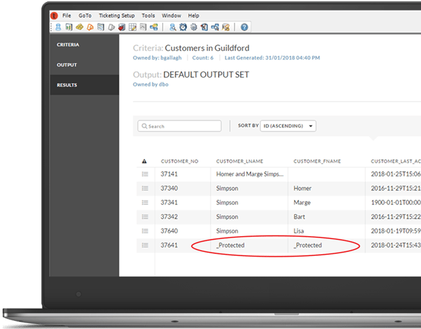The height and width of the screenshot is (329, 421).
Task: Sort by the CUSTOMER_FNAME column header
Action: point(317,161)
